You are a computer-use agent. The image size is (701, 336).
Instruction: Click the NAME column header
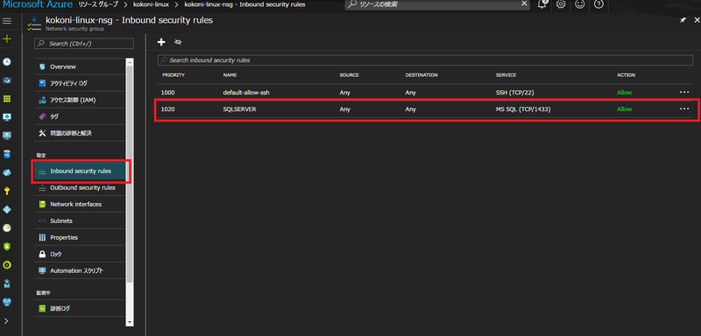230,75
